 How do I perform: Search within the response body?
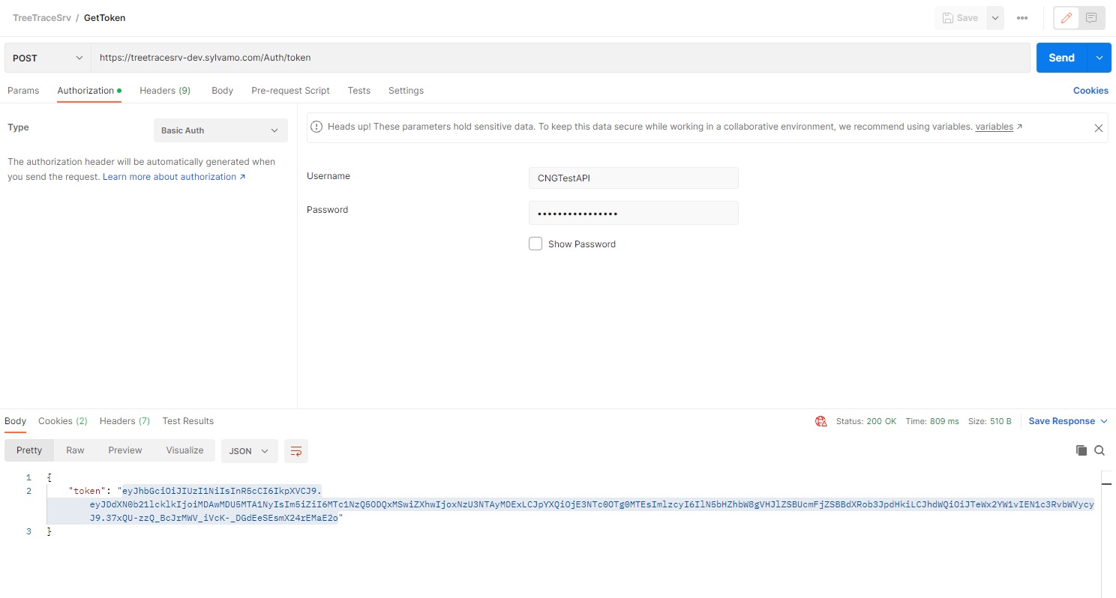(x=1099, y=450)
